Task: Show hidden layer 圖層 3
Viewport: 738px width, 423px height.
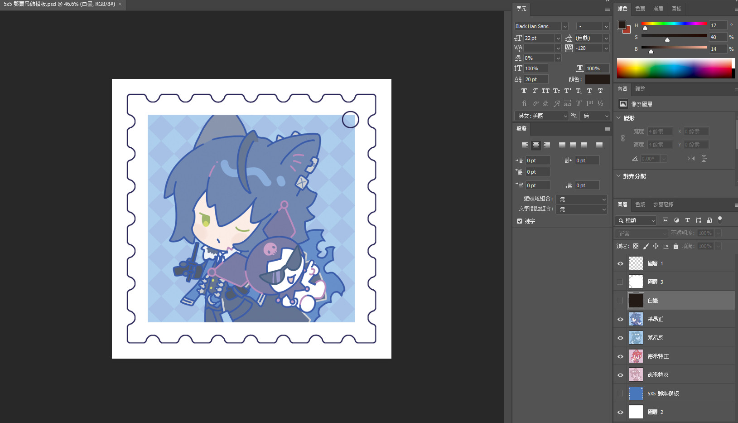Action: point(620,282)
